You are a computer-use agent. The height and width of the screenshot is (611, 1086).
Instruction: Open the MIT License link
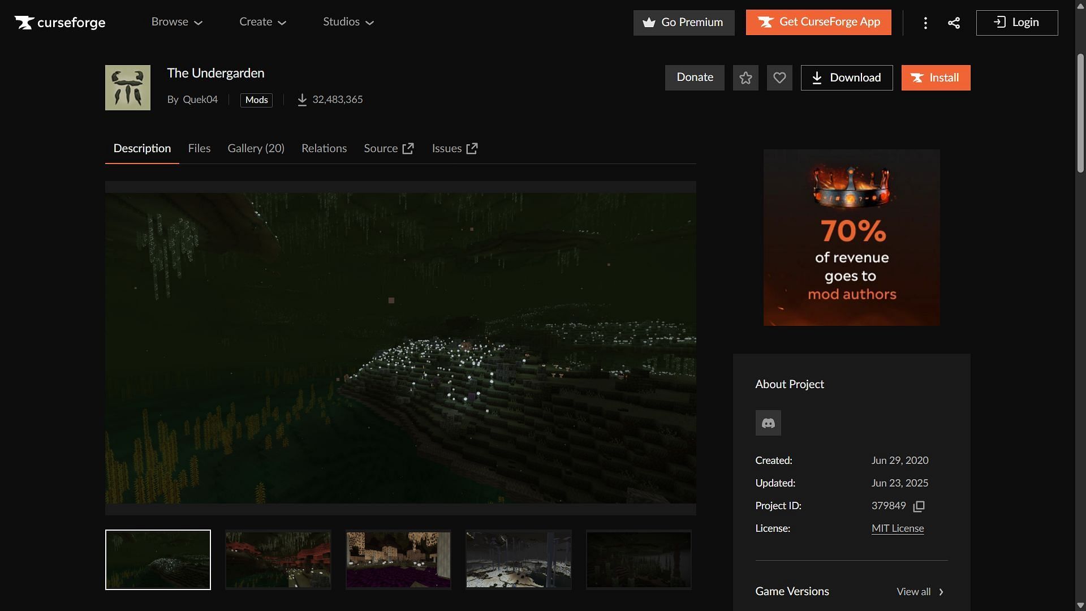pos(898,528)
